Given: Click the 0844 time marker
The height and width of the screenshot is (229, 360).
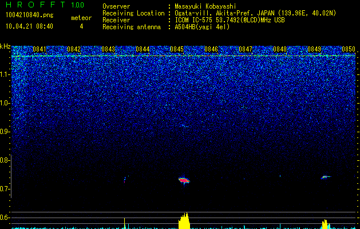Looking at the screenshot, I should click(143, 49).
